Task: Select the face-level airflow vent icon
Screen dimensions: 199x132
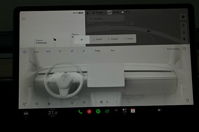Action: 60,51
